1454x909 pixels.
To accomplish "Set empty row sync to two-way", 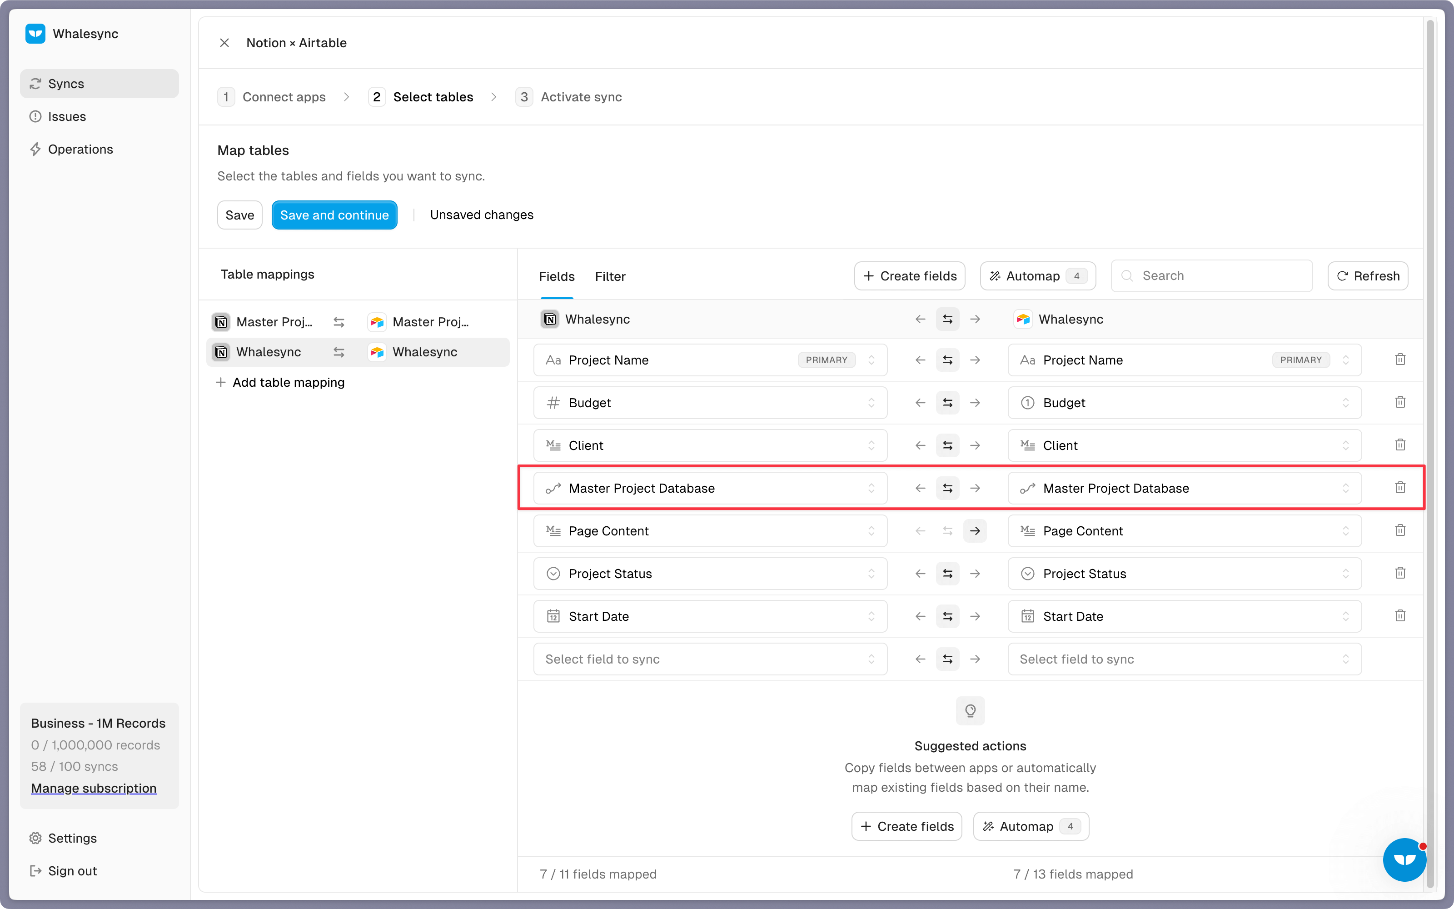I will click(947, 659).
